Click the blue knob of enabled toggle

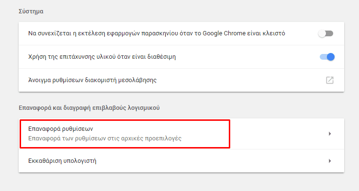tap(331, 57)
